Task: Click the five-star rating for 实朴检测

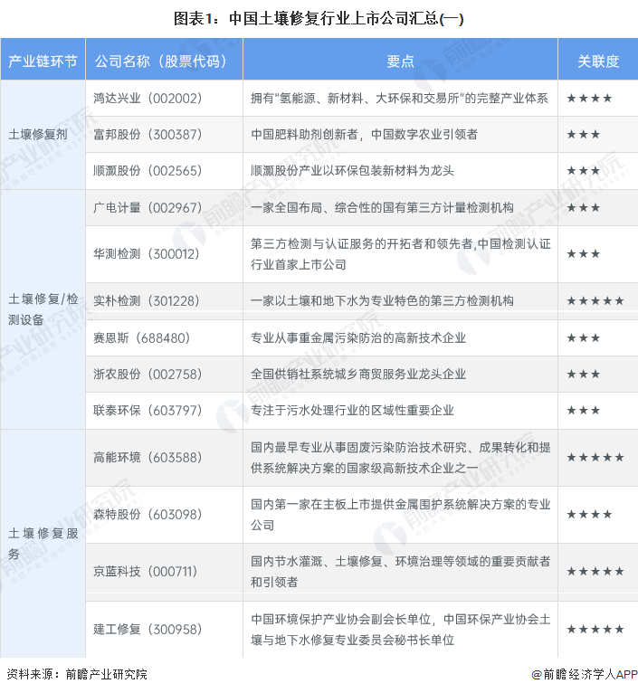Action: [x=595, y=301]
